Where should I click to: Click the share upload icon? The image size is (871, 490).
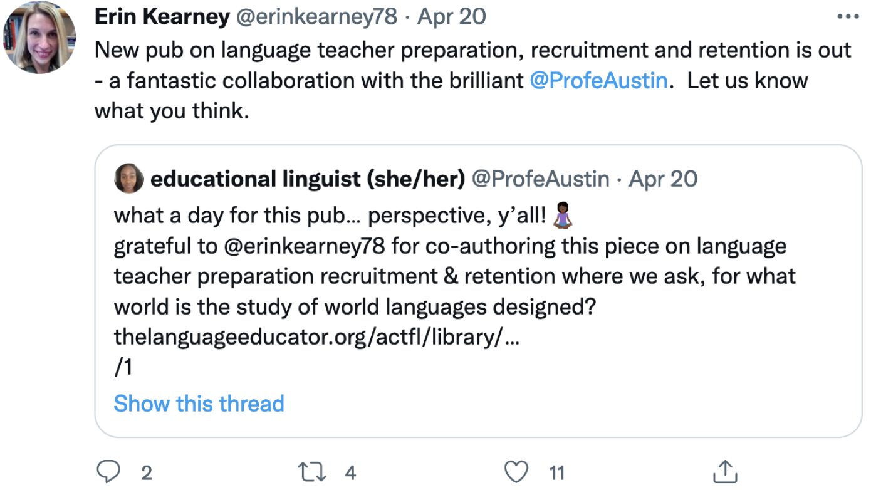[725, 472]
